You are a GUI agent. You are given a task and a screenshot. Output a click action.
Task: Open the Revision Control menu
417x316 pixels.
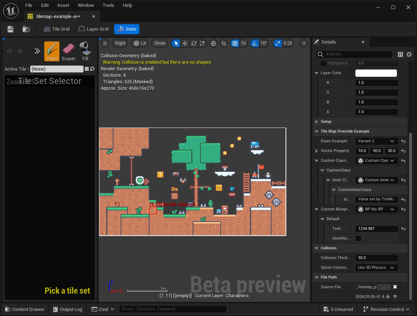(x=387, y=310)
